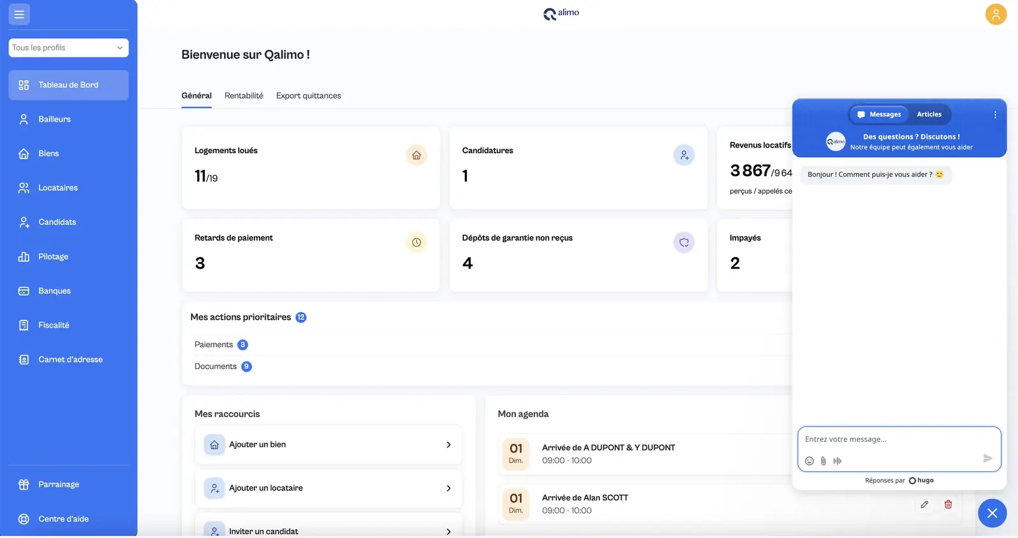The height and width of the screenshot is (538, 1018).
Task: Open Centre d'aide in sidebar
Action: 69,519
